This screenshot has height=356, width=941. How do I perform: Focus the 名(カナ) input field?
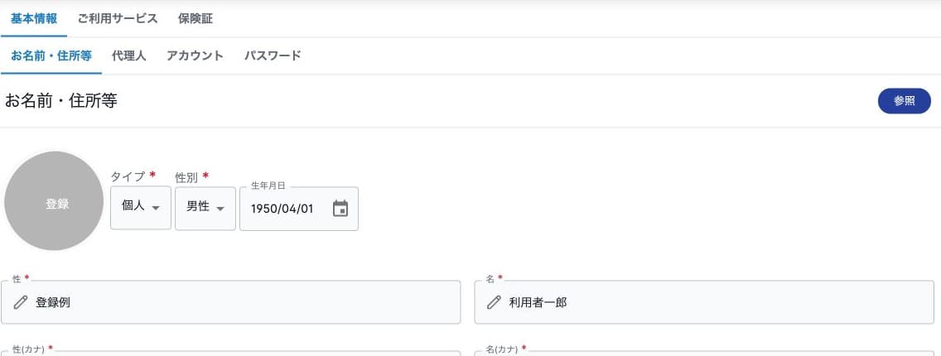click(x=704, y=353)
